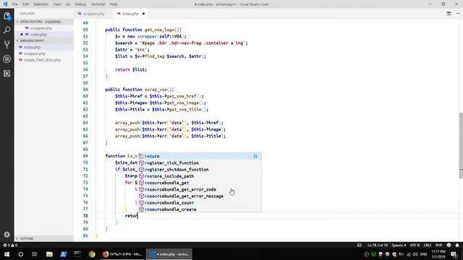
Task: Choose resourcebundle_get_error_message suggestion
Action: (200, 196)
